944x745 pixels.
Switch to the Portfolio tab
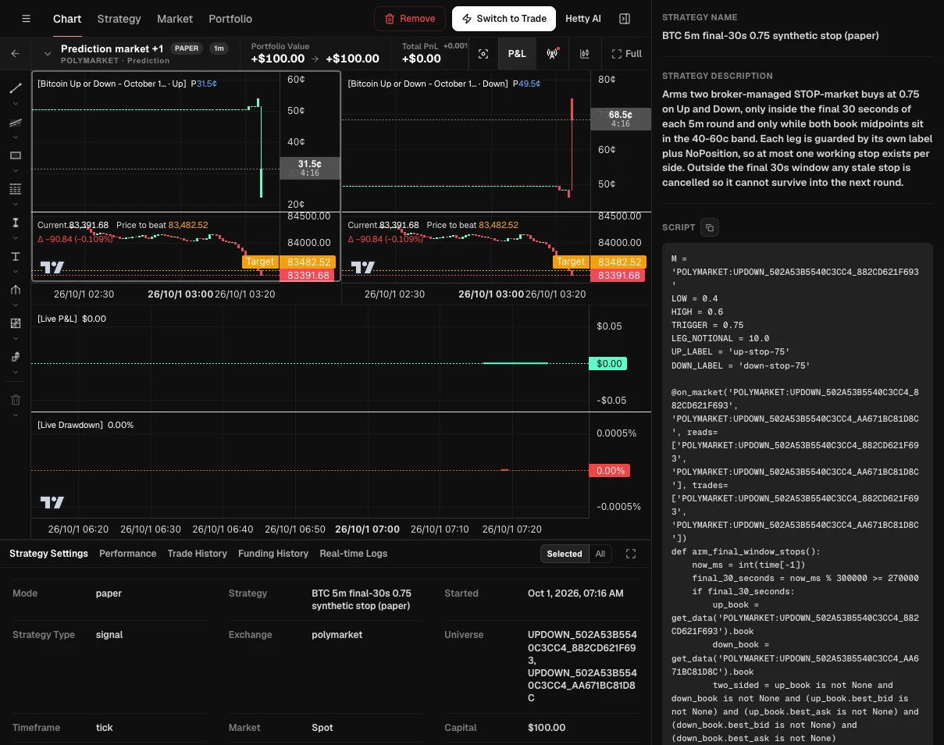point(230,19)
